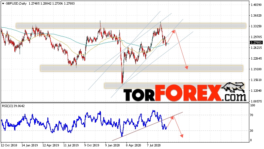This screenshot has width=264, height=149.
Task: Click the 1.15610 price axis label
Action: click(256, 80)
